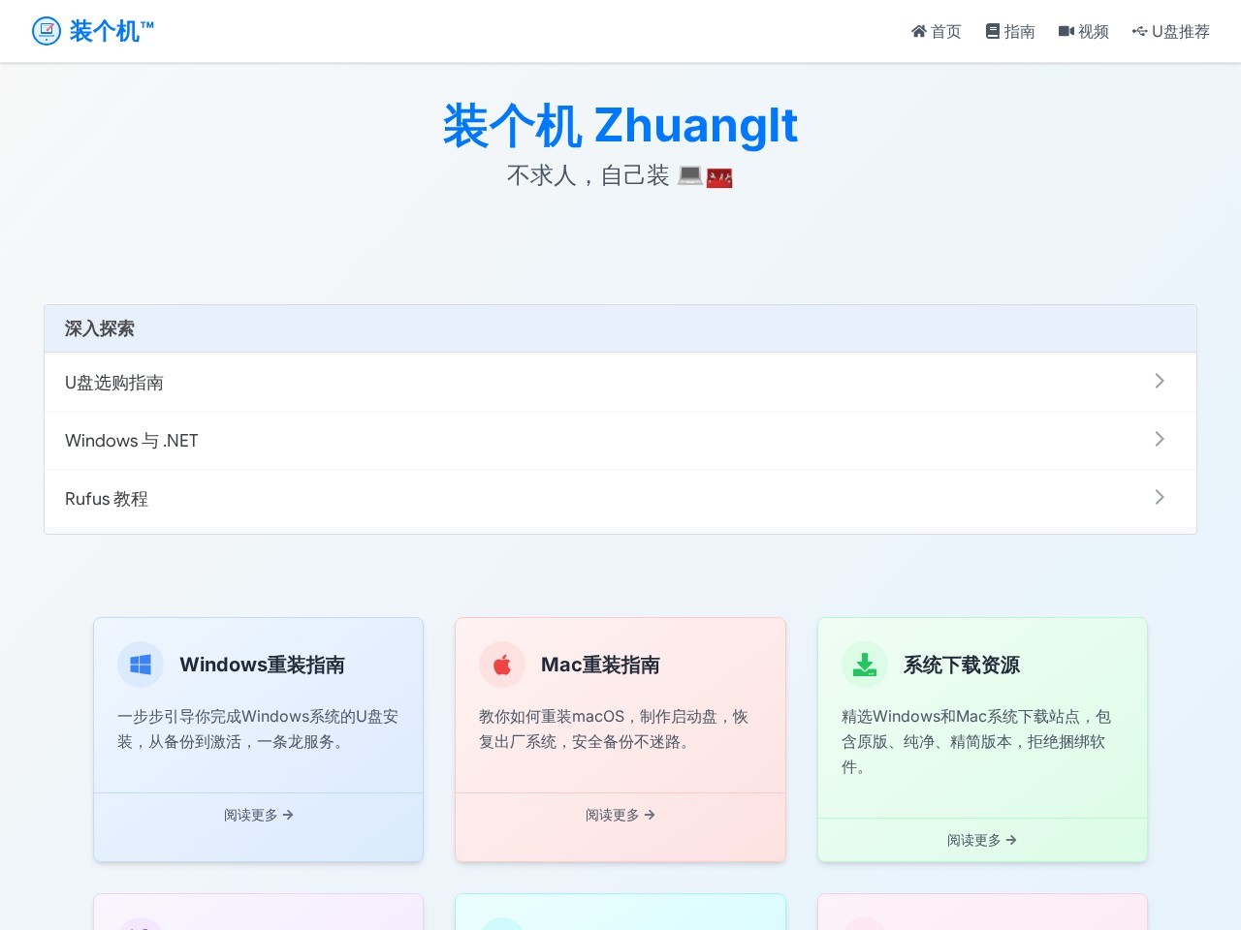Viewport: 1241px width, 930px height.
Task: Click the Windows重装指南 card title
Action: tap(262, 665)
